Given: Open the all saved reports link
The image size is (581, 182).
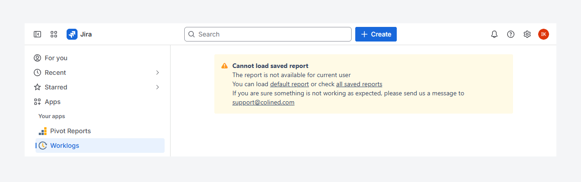Looking at the screenshot, I should (x=359, y=84).
